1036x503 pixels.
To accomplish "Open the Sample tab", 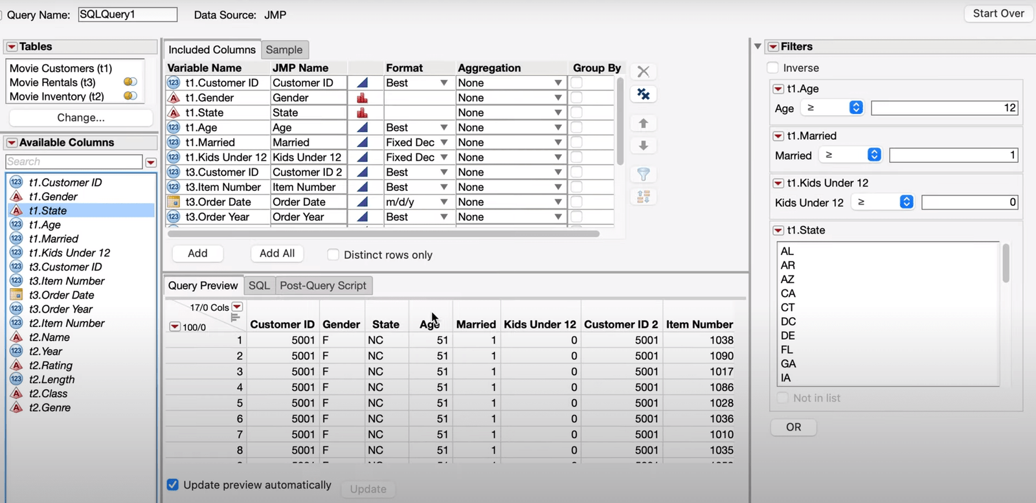I will point(284,50).
